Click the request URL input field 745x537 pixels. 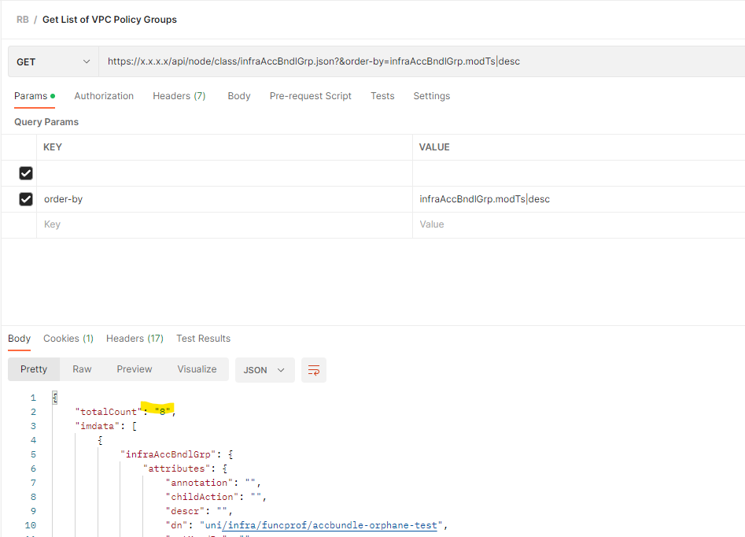tap(422, 62)
